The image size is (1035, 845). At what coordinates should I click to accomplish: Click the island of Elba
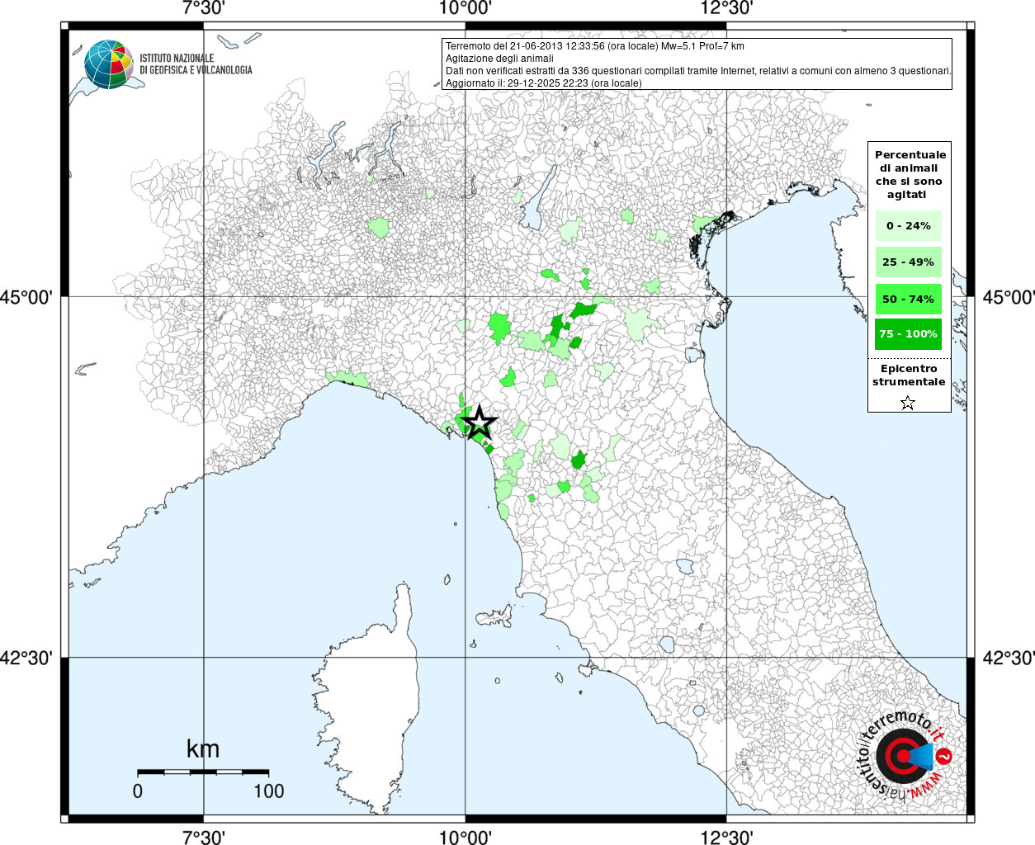[x=494, y=616]
